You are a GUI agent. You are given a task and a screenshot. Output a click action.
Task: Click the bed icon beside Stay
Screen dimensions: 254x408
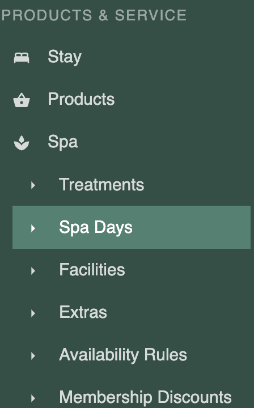click(22, 57)
